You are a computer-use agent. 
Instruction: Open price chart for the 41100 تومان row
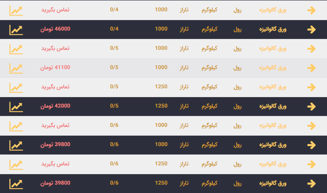click(x=16, y=68)
